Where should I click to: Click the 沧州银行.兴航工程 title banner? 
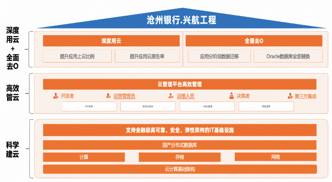point(182,18)
